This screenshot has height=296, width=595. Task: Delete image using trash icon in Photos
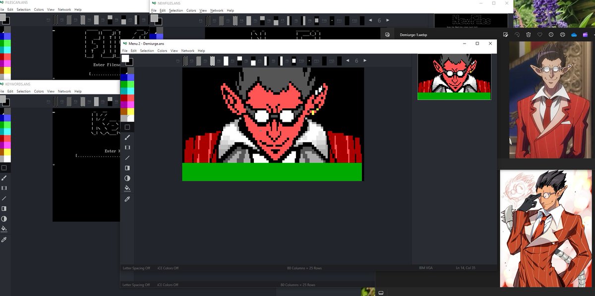coord(528,35)
